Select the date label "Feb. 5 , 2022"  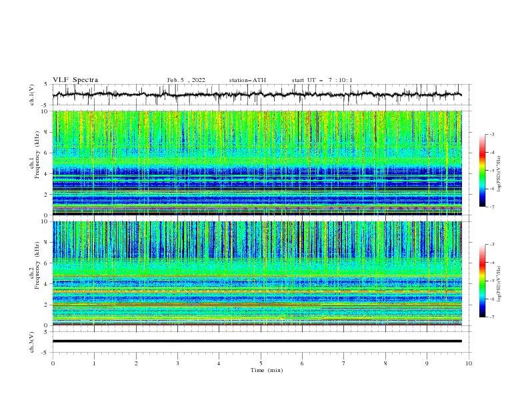click(186, 80)
